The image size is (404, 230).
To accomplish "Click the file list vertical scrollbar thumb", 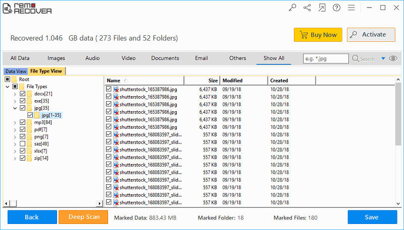I will click(x=398, y=114).
